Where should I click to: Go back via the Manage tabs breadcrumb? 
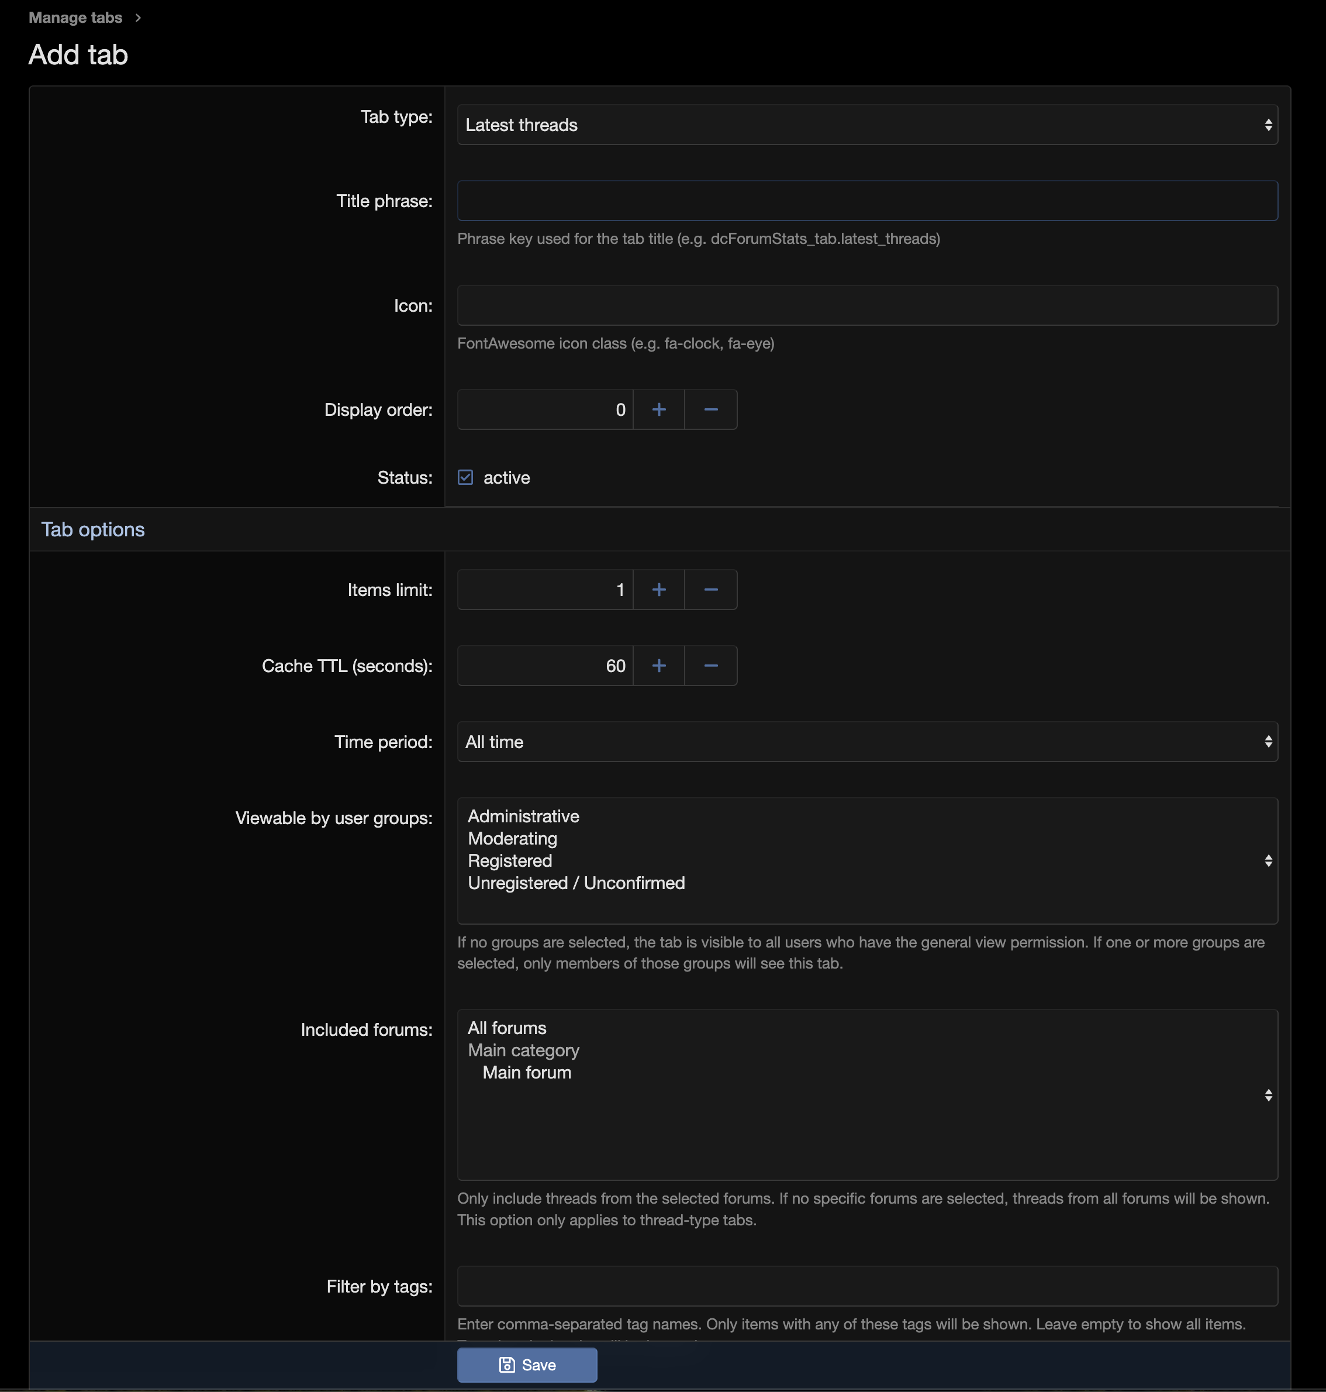[x=75, y=17]
